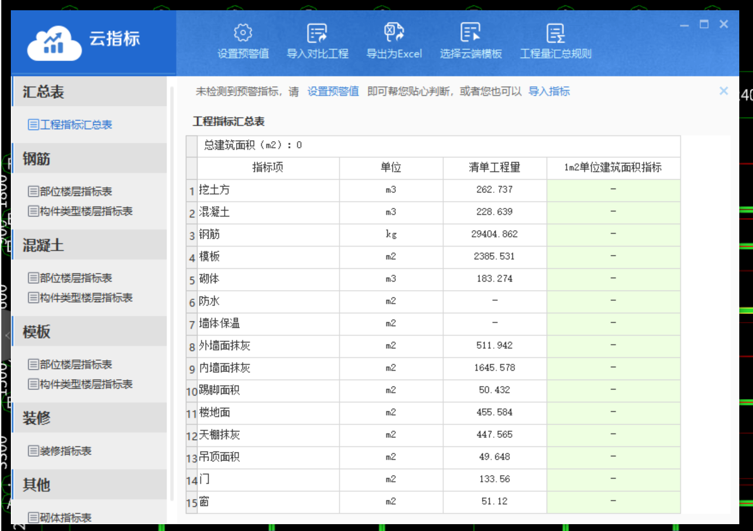Open 部位楼层指标表 under 模板

click(70, 364)
